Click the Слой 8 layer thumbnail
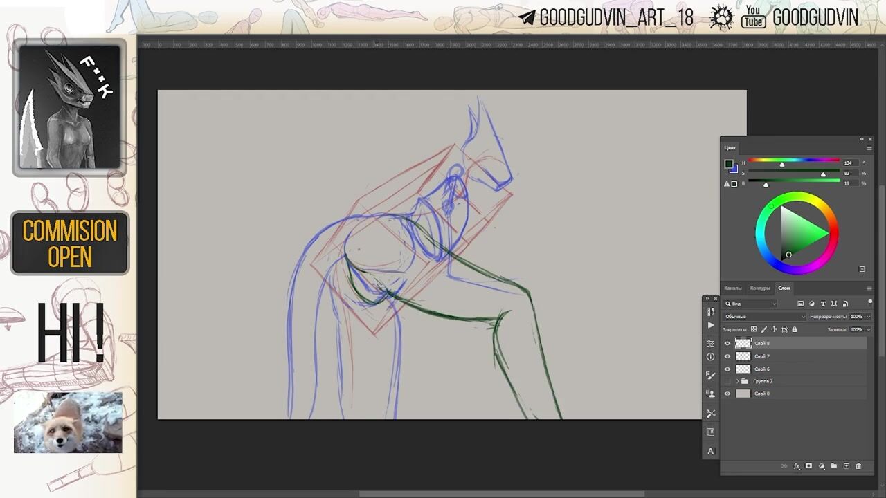886x498 pixels. 743,343
